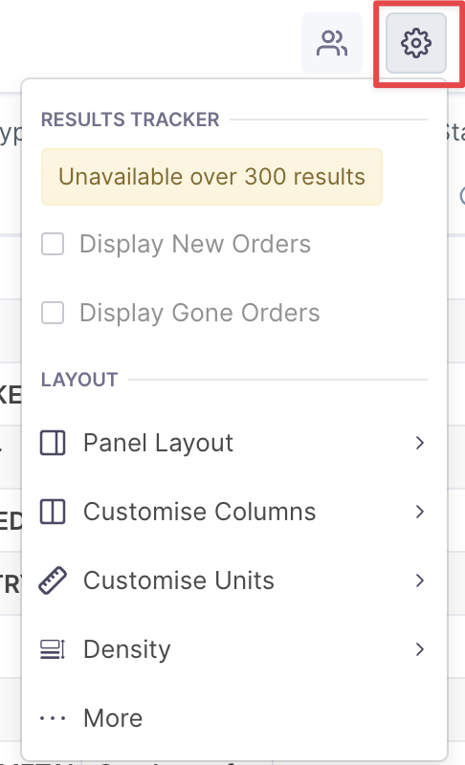
Task: Toggle the Display New Orders checkbox
Action: pos(53,244)
